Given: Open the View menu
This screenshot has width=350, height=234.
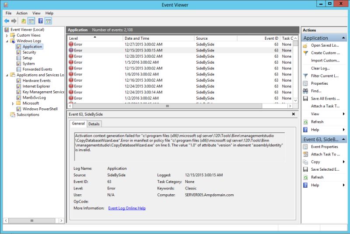Looking at the screenshot, I should coord(36,13).
